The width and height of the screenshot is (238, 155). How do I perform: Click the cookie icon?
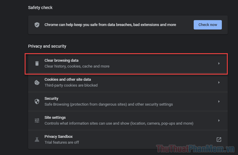point(37,82)
